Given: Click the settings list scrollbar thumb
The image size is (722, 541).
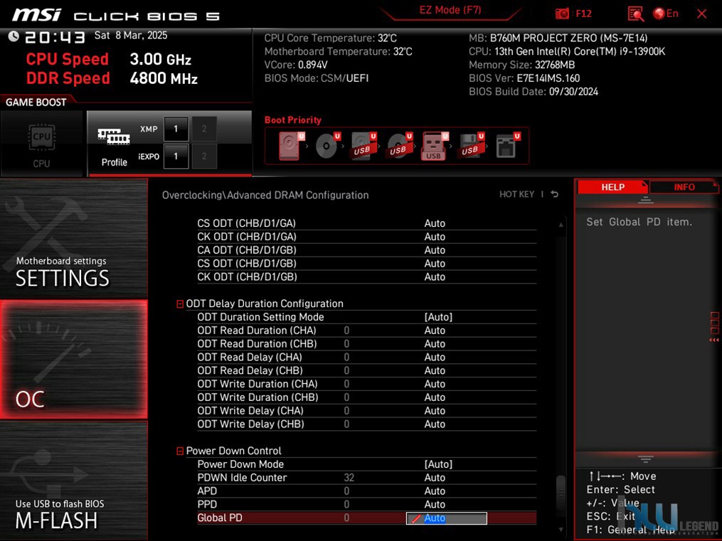Looking at the screenshot, I should click(x=561, y=493).
